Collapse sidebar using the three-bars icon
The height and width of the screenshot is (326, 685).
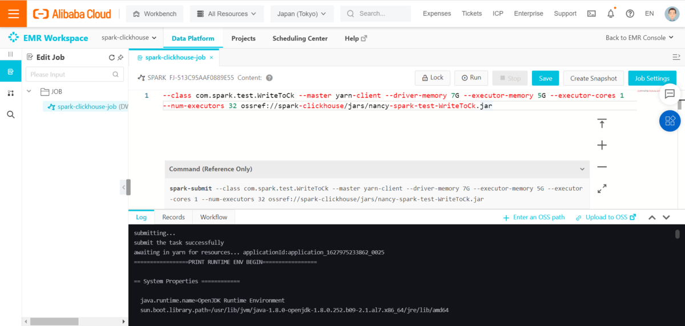coord(10,54)
